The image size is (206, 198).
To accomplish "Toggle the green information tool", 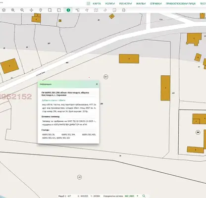I will [68, 10].
